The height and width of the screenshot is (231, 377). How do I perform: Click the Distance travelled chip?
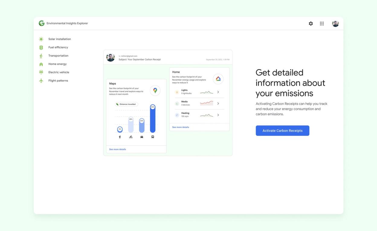[127, 104]
